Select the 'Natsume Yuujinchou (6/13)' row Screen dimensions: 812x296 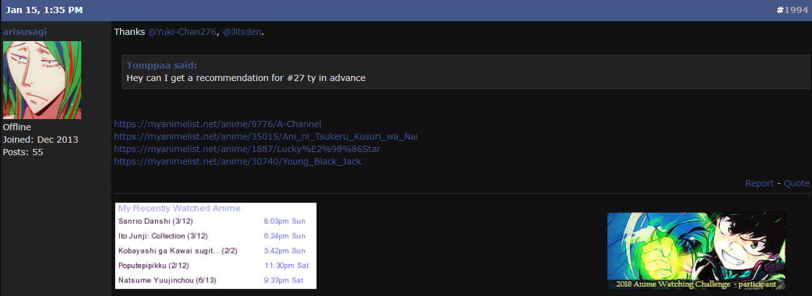tap(212, 280)
